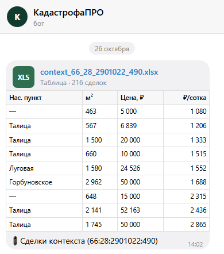The image size is (224, 254).
Task: Select the per-sotka value 1 688
Action: [186, 182]
